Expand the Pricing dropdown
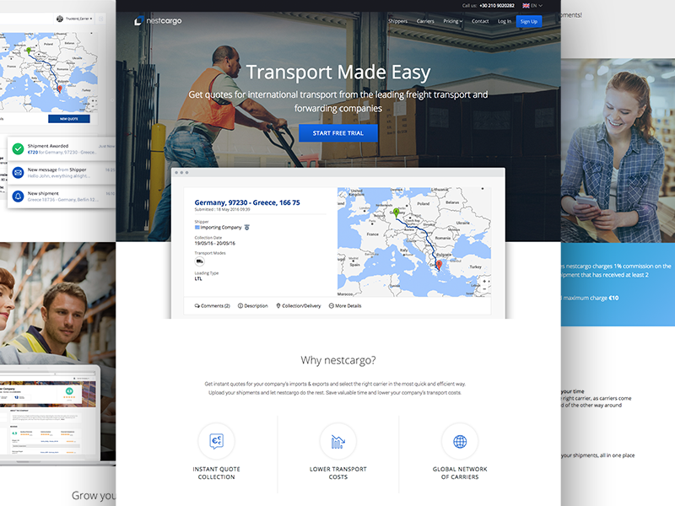 [x=453, y=21]
